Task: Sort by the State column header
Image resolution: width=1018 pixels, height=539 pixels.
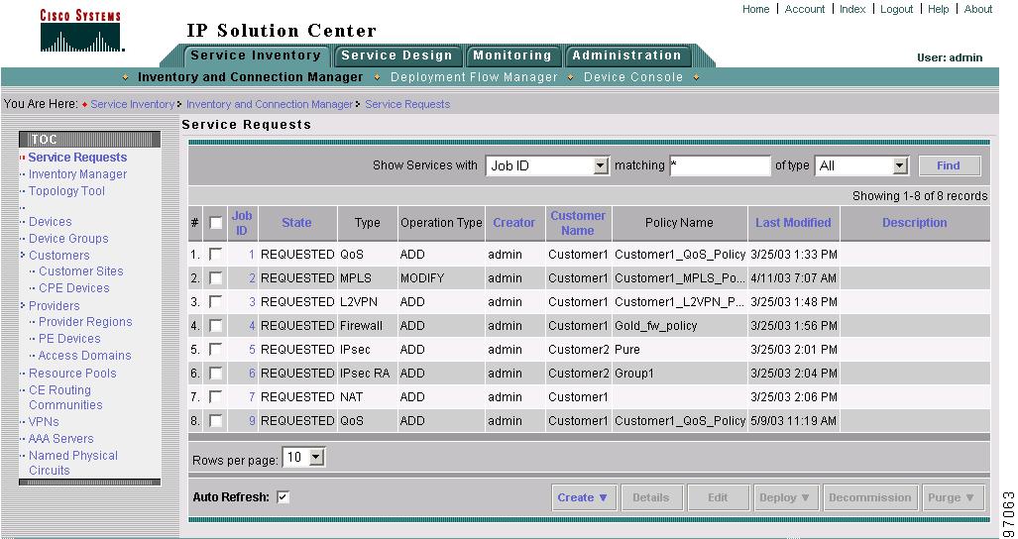Action: click(x=296, y=223)
